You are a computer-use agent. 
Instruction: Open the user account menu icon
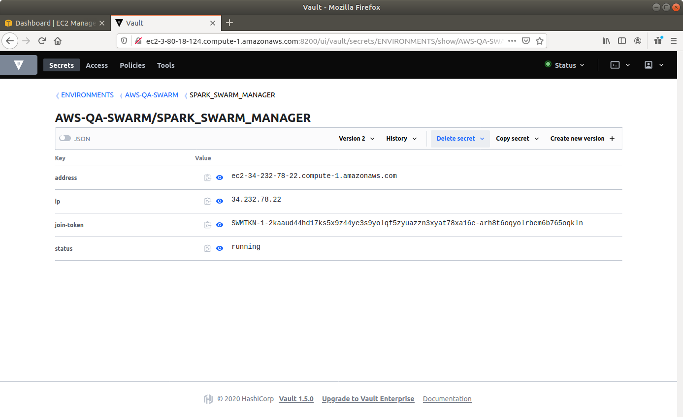pyautogui.click(x=653, y=65)
